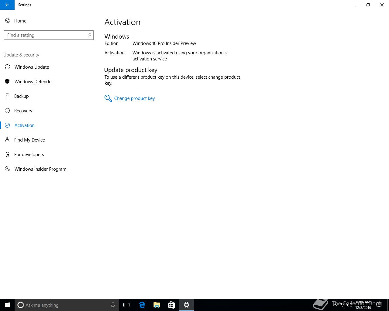The height and width of the screenshot is (311, 389).
Task: Open Home via the gear icon
Action: point(7,21)
